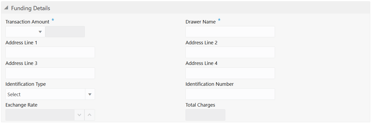Viewport: 371px width, 123px height.
Task: Click the Identification Number label
Action: (x=210, y=84)
